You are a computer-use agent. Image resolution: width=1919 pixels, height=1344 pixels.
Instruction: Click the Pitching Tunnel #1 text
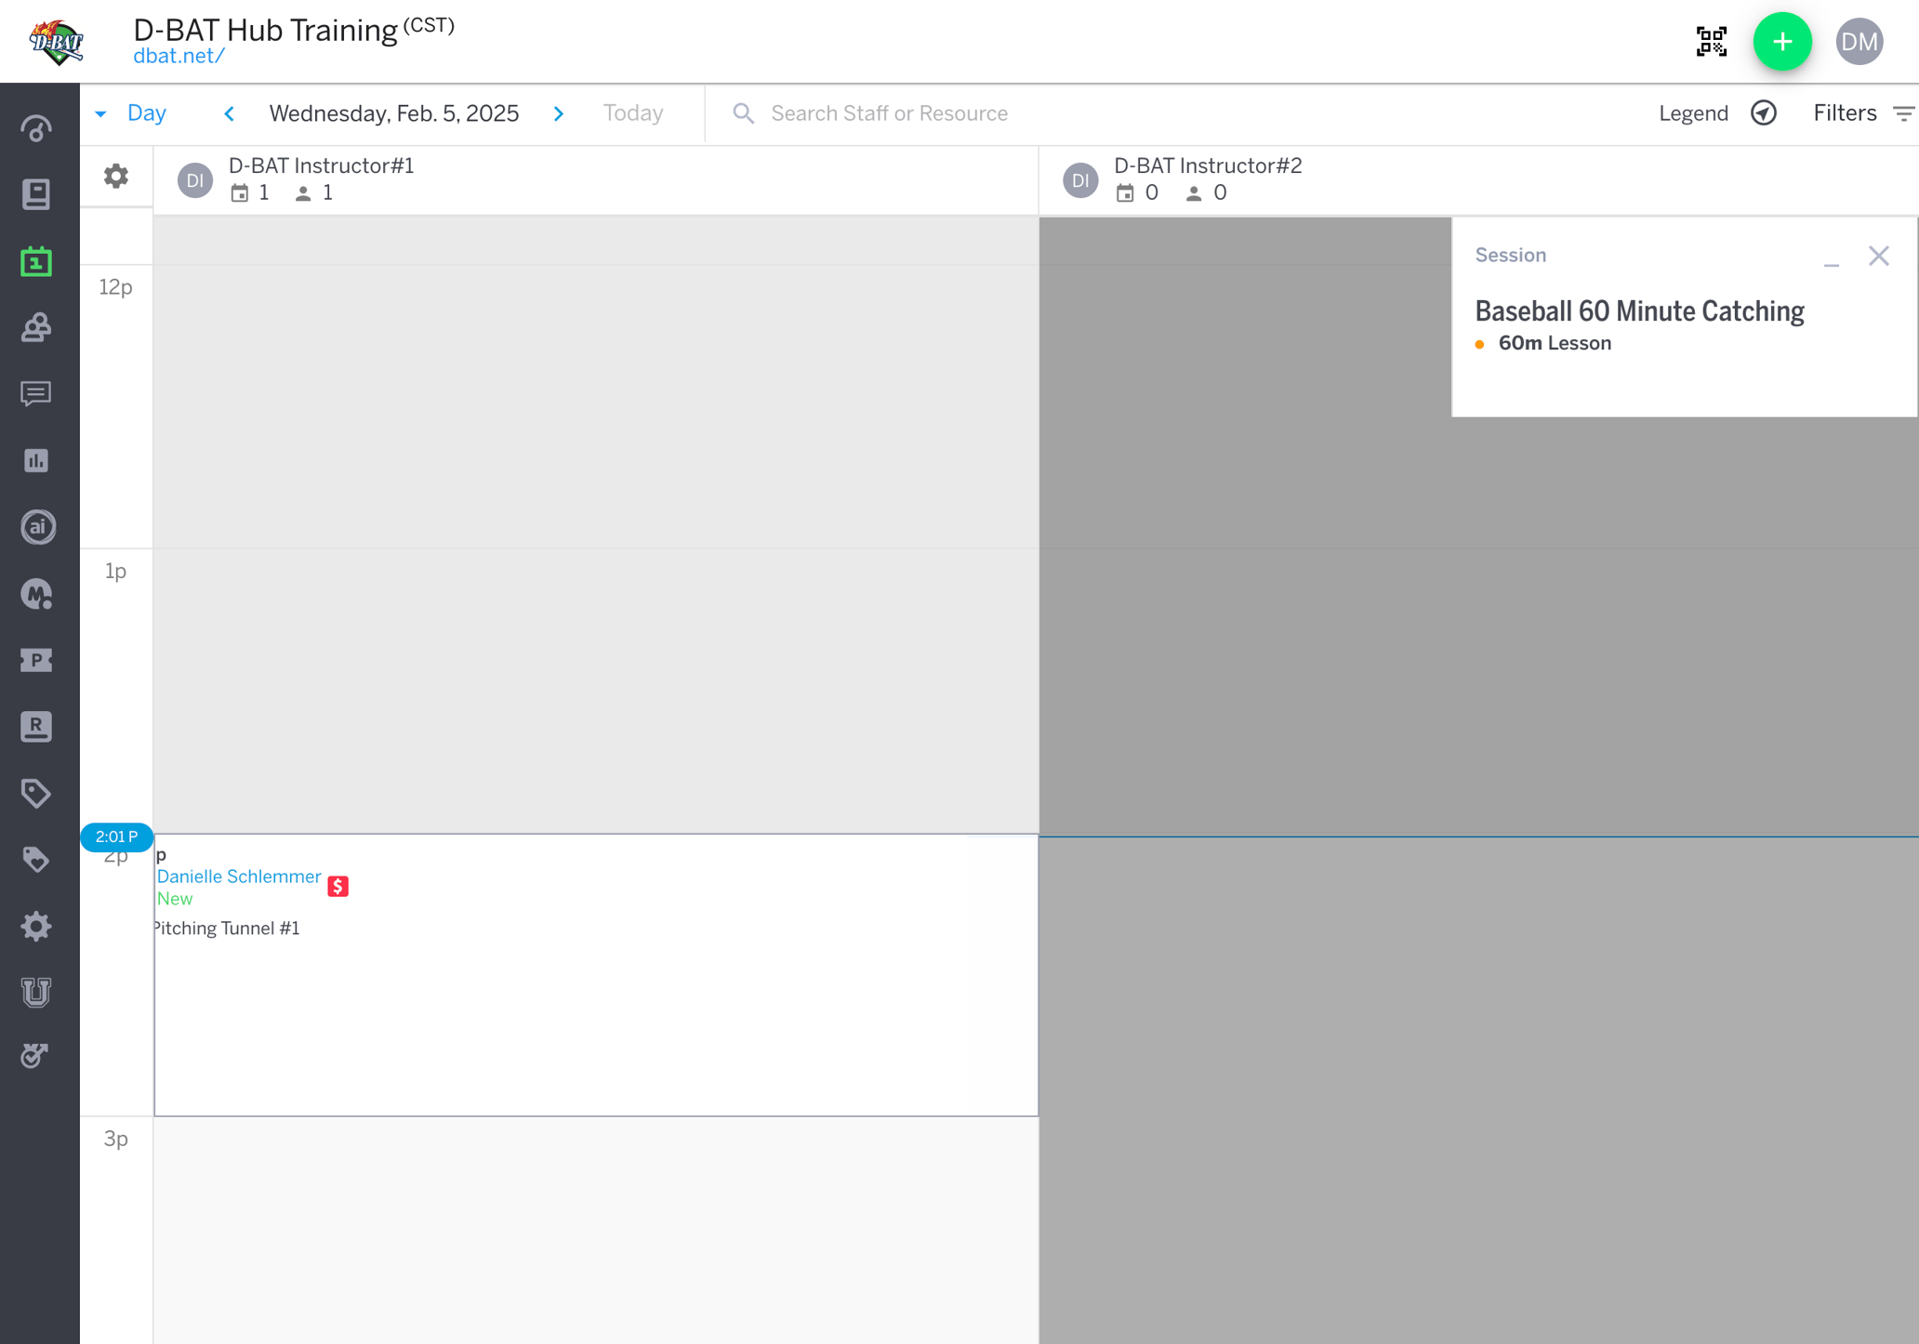(x=228, y=929)
